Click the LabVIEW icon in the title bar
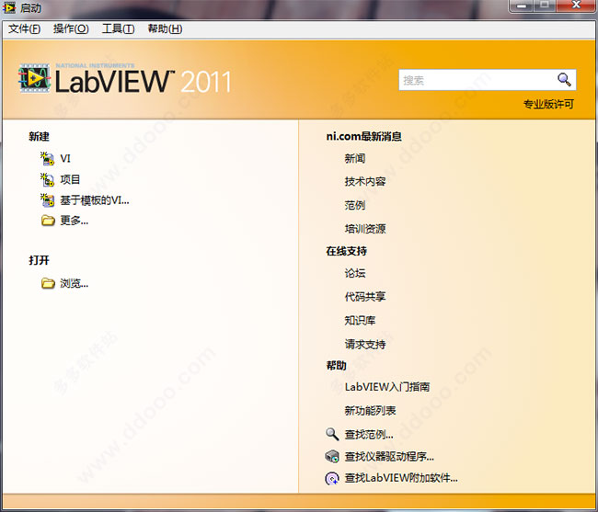The image size is (598, 512). click(x=9, y=7)
